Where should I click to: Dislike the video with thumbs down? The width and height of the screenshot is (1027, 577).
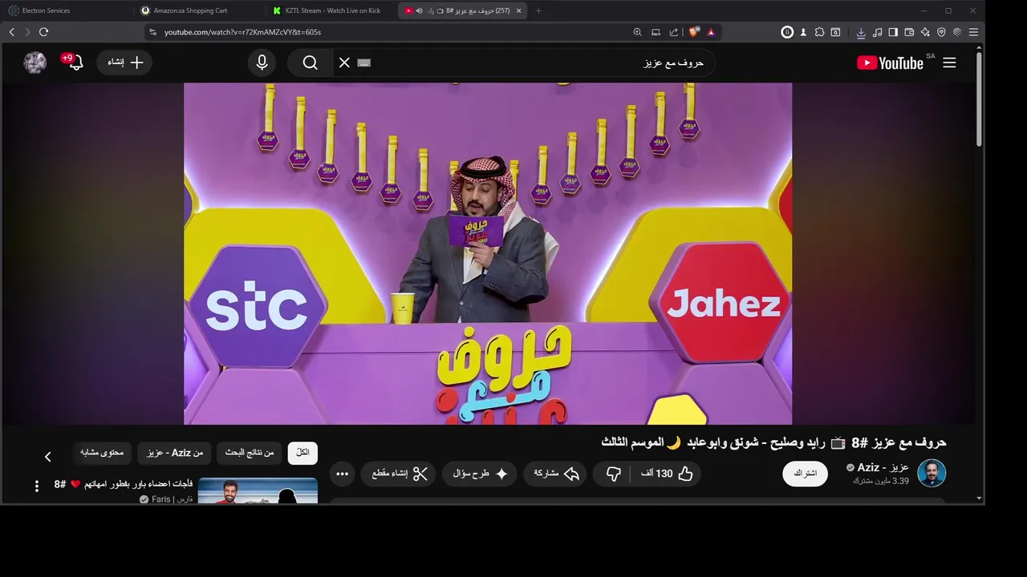613,474
